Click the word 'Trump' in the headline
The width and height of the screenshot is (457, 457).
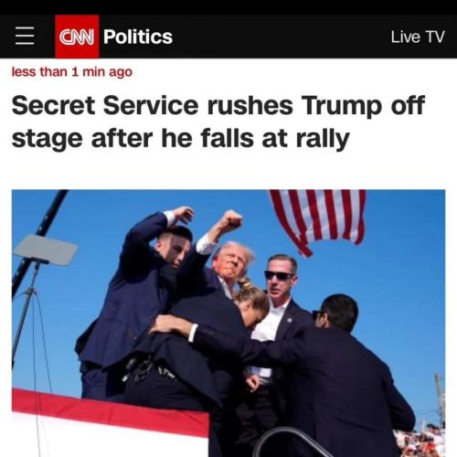[x=342, y=106]
